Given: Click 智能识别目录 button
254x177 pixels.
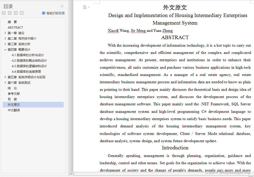Looking at the screenshot, I should 53,13.
